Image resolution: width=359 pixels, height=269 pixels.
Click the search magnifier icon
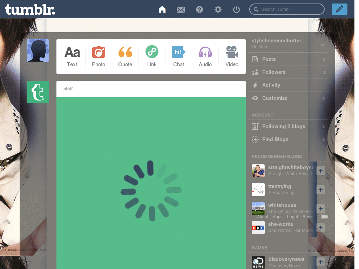(256, 9)
